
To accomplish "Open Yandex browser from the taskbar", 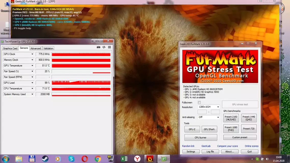I will point(137,159).
